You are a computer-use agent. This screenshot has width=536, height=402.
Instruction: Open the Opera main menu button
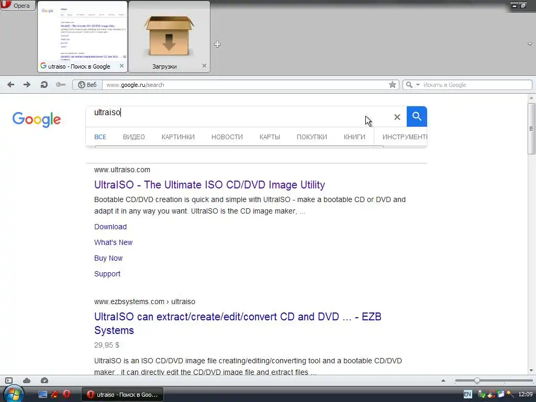tap(17, 5)
